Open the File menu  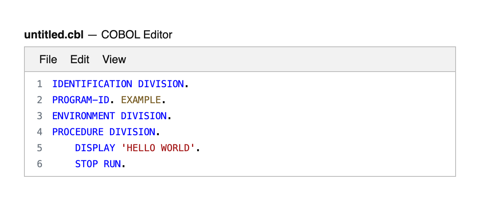tap(48, 60)
